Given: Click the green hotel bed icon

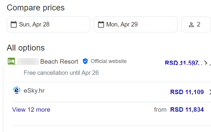Looking at the screenshot, I should click(11, 61).
